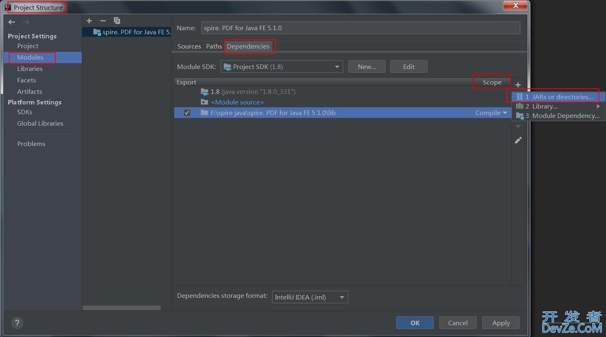Select the F:\spire java lib dependency row
Image resolution: width=606 pixels, height=337 pixels.
343,113
